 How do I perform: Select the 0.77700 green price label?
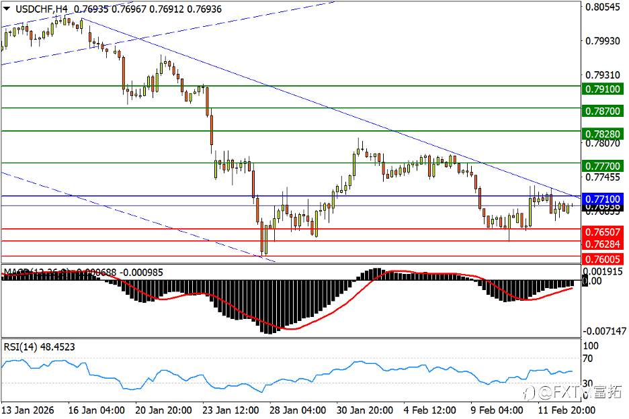point(603,166)
